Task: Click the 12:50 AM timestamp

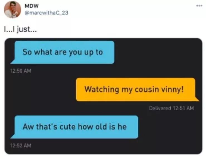Action: 21,71
